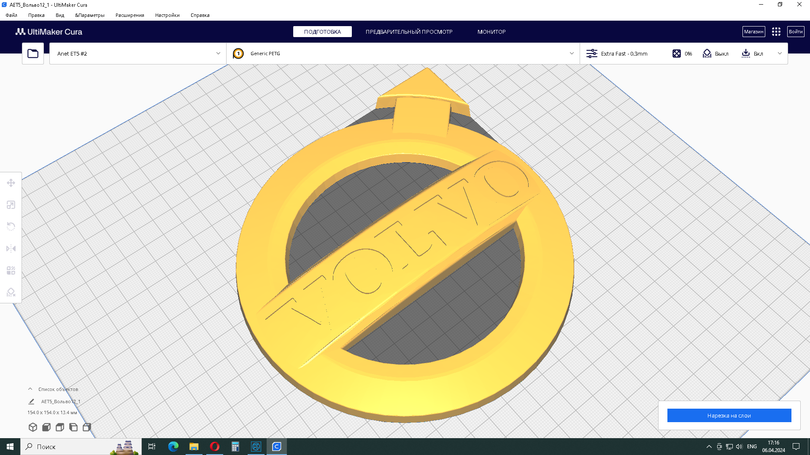Click the Нарезка на слои button

click(729, 415)
